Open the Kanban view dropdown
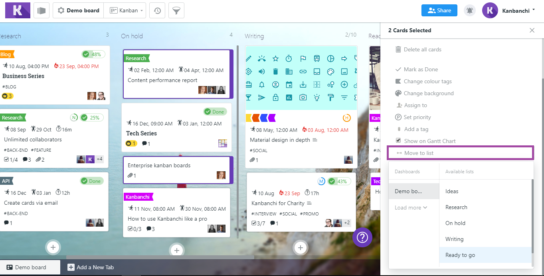The image size is (544, 276). point(126,11)
